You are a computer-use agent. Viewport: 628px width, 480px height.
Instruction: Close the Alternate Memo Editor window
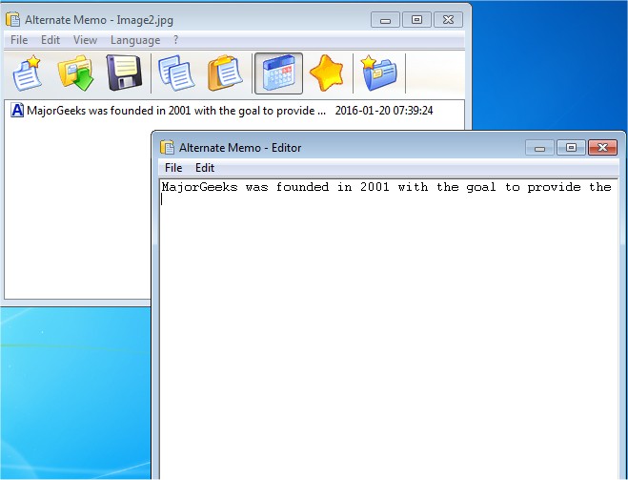(x=602, y=147)
